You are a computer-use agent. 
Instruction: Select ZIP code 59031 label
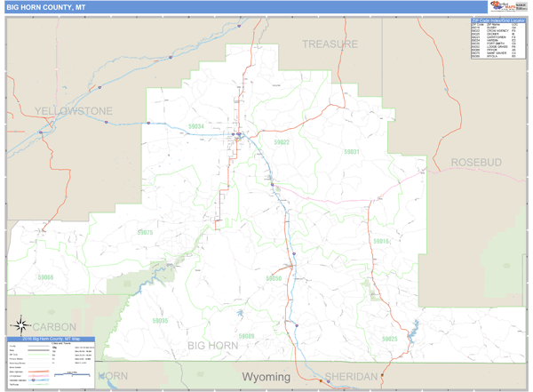pyautogui.click(x=351, y=152)
